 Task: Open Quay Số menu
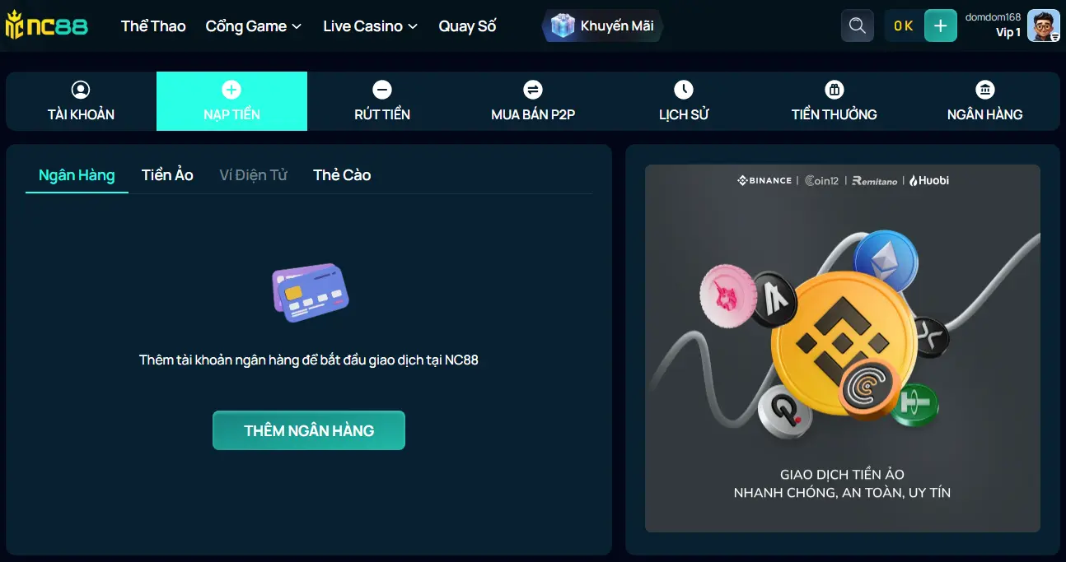pyautogui.click(x=467, y=26)
